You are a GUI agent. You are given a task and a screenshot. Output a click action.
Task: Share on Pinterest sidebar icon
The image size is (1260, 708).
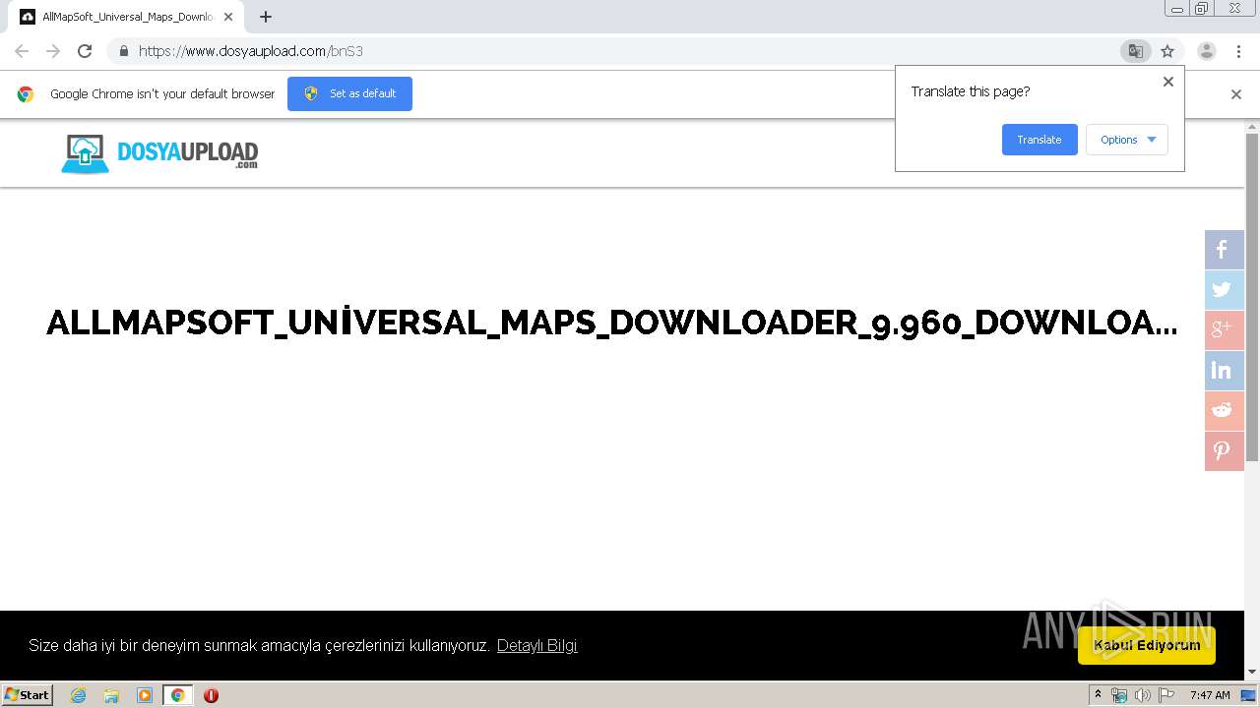tap(1224, 451)
